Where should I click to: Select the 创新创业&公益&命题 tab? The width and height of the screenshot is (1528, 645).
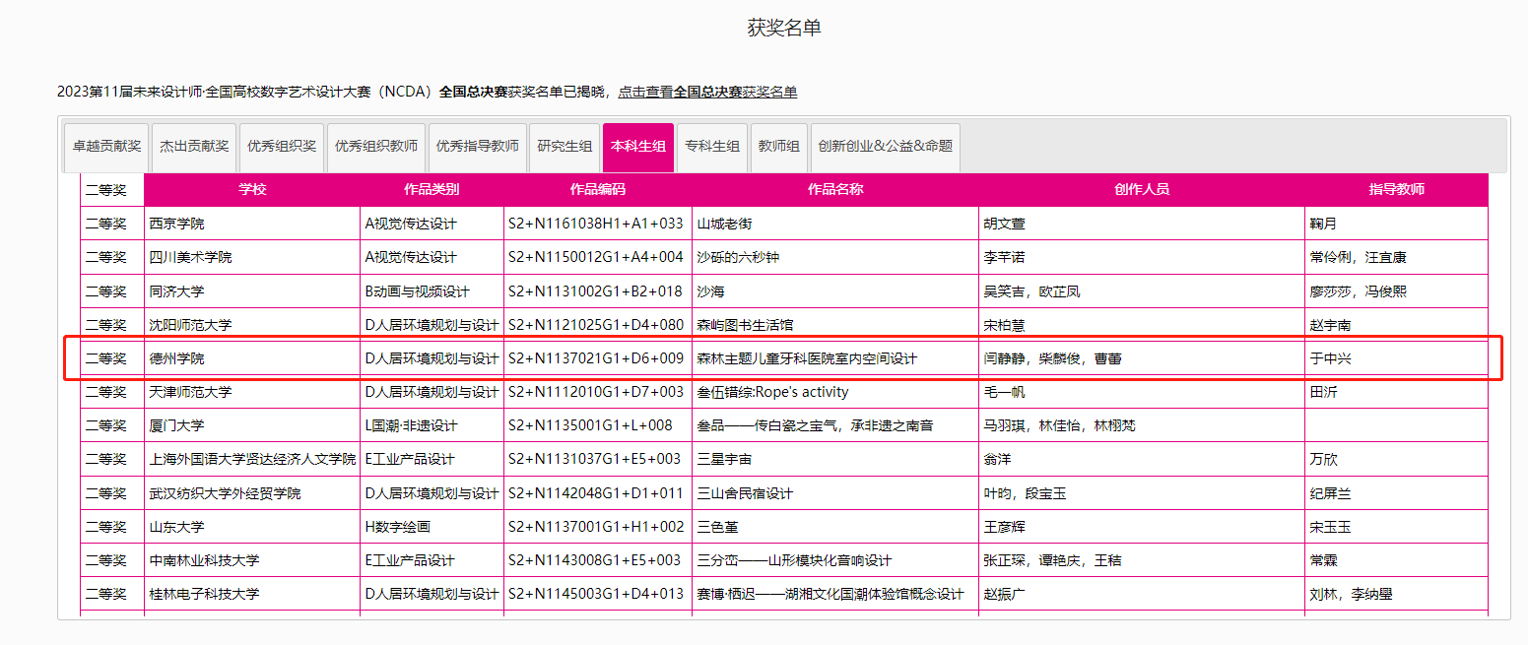click(x=886, y=146)
